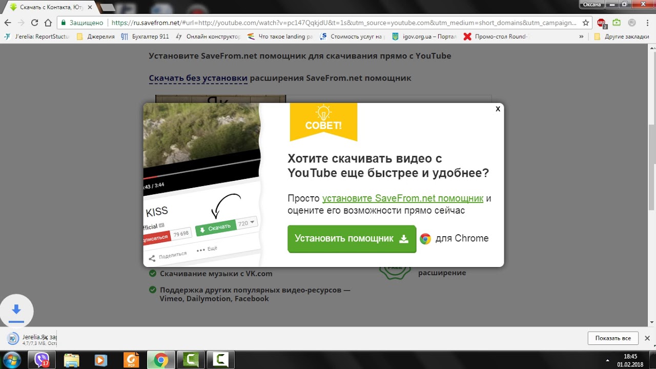
Task: Go back with the browser back arrow
Action: click(x=7, y=23)
